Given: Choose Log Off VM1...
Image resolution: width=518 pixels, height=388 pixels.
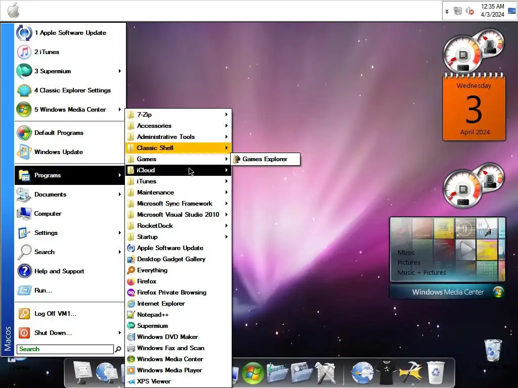Looking at the screenshot, I should pos(70,313).
